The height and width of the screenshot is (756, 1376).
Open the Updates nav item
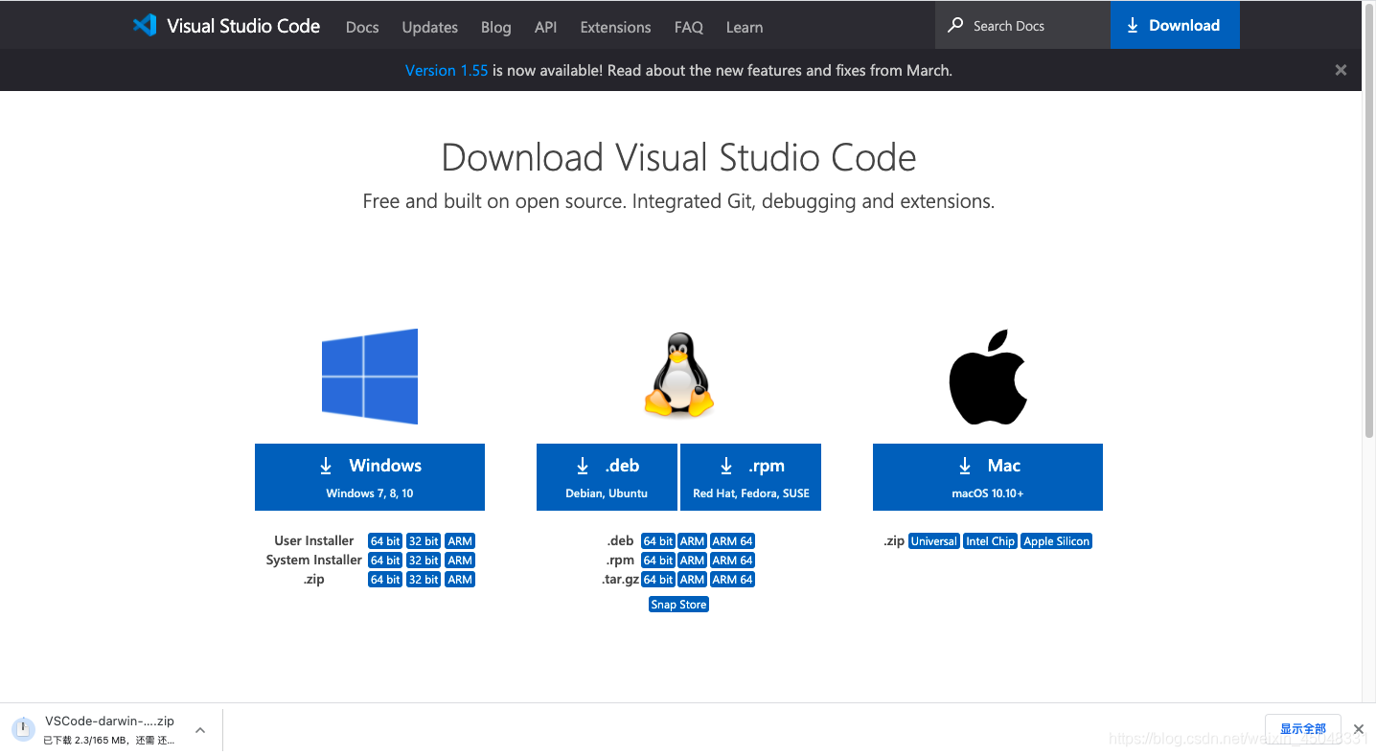pos(430,27)
